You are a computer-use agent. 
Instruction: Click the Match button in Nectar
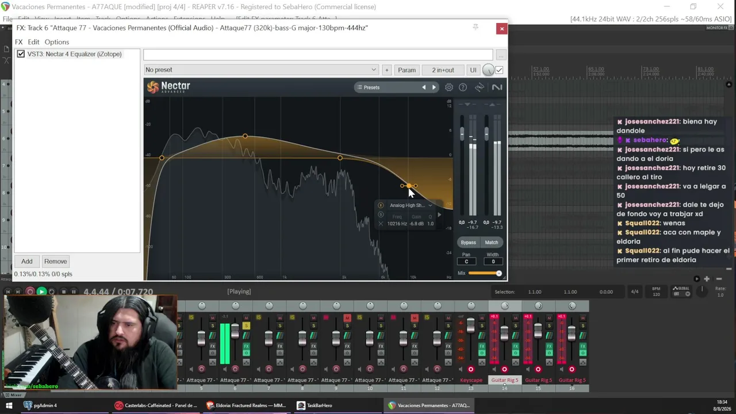coord(491,243)
